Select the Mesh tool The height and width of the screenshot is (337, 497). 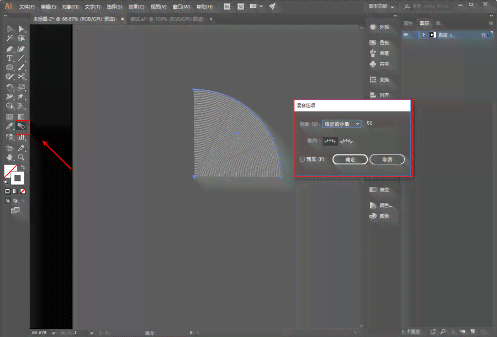(x=9, y=117)
